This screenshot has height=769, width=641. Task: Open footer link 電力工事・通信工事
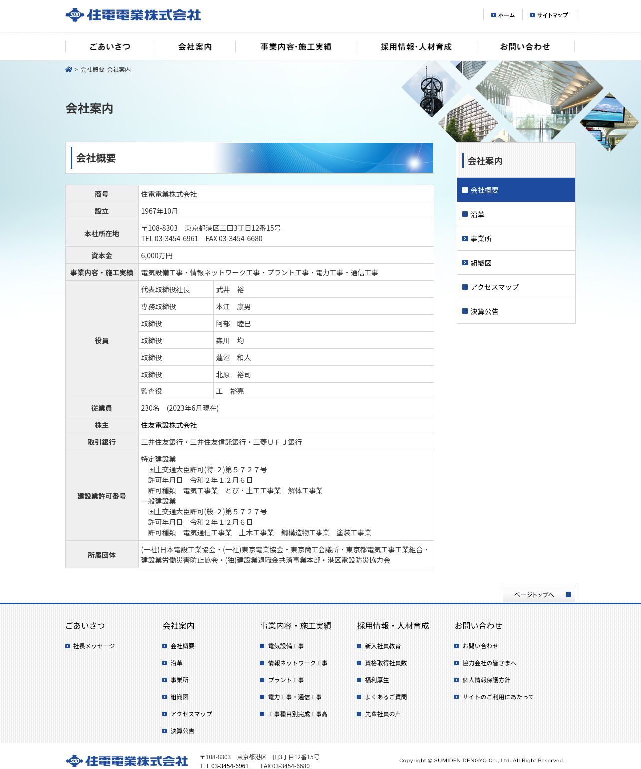295,697
